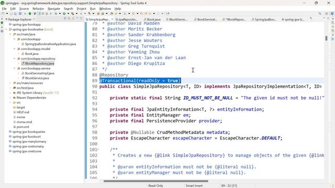Viewport: 335px width, 188px height.
Task: Click the editor horizontal scrollbar thumb
Action: (156, 181)
